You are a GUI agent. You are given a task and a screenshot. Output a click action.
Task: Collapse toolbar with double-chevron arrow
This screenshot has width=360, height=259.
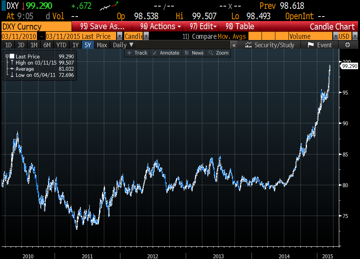234,45
